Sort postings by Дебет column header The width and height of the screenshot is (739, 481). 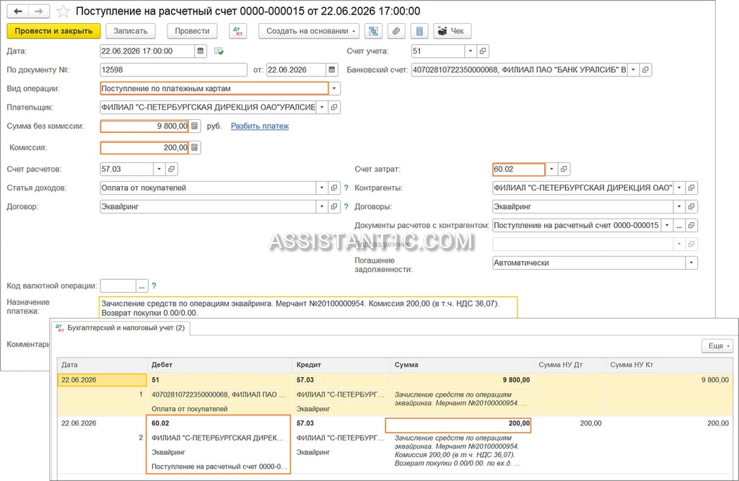click(219, 365)
